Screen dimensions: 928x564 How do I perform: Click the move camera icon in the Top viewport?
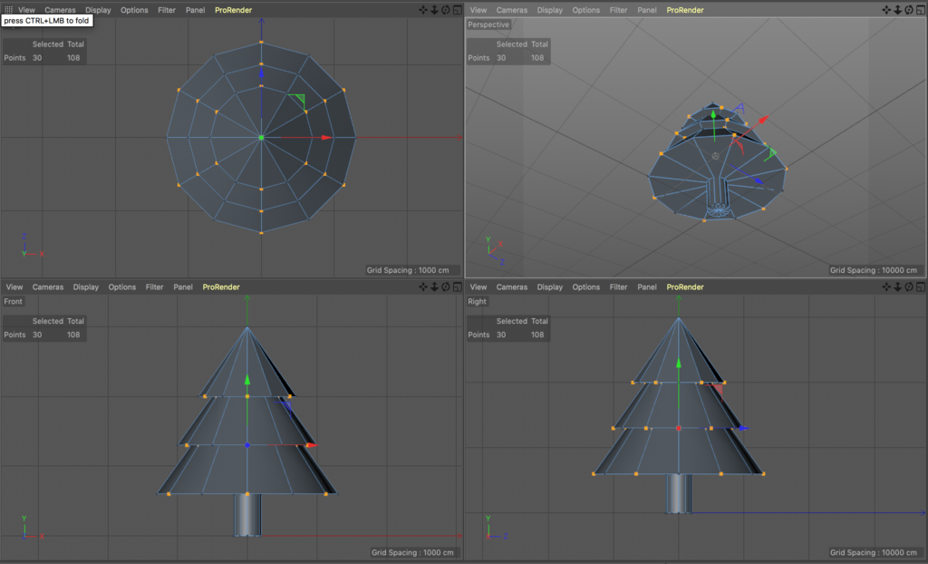[x=423, y=10]
